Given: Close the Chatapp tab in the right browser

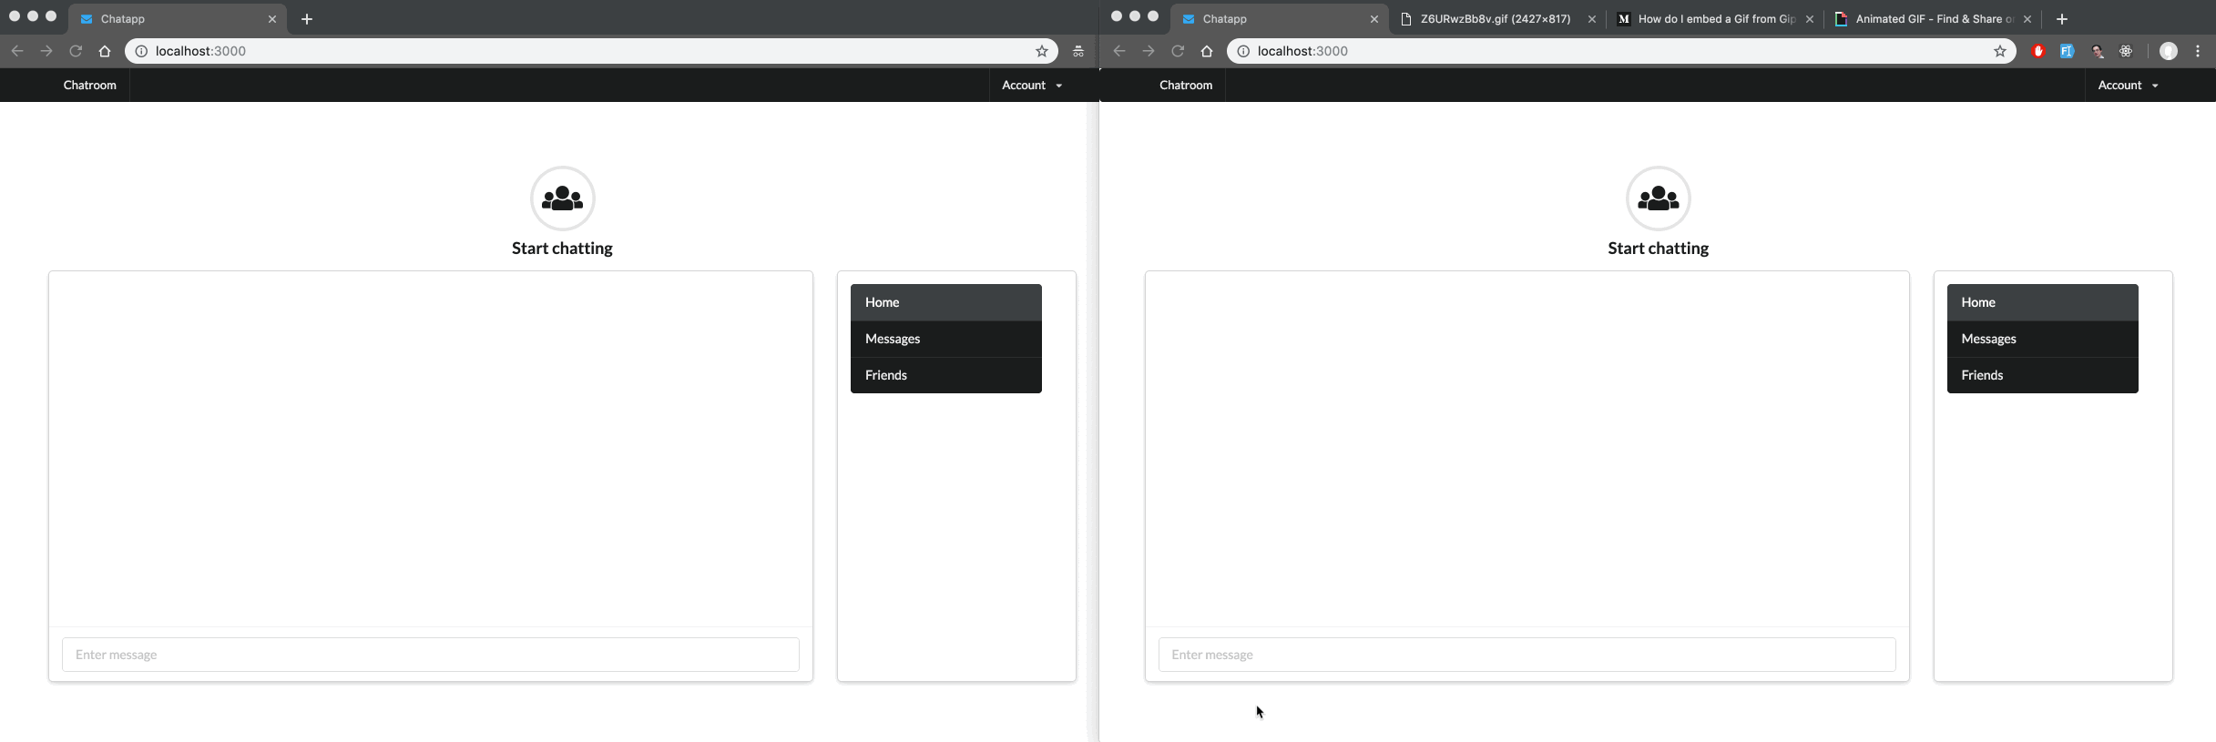Looking at the screenshot, I should coord(1374,18).
